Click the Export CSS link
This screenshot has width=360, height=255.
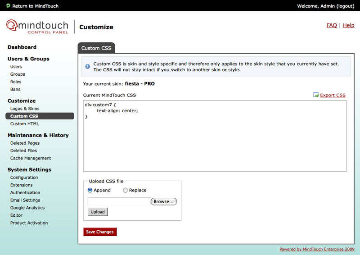click(x=333, y=95)
